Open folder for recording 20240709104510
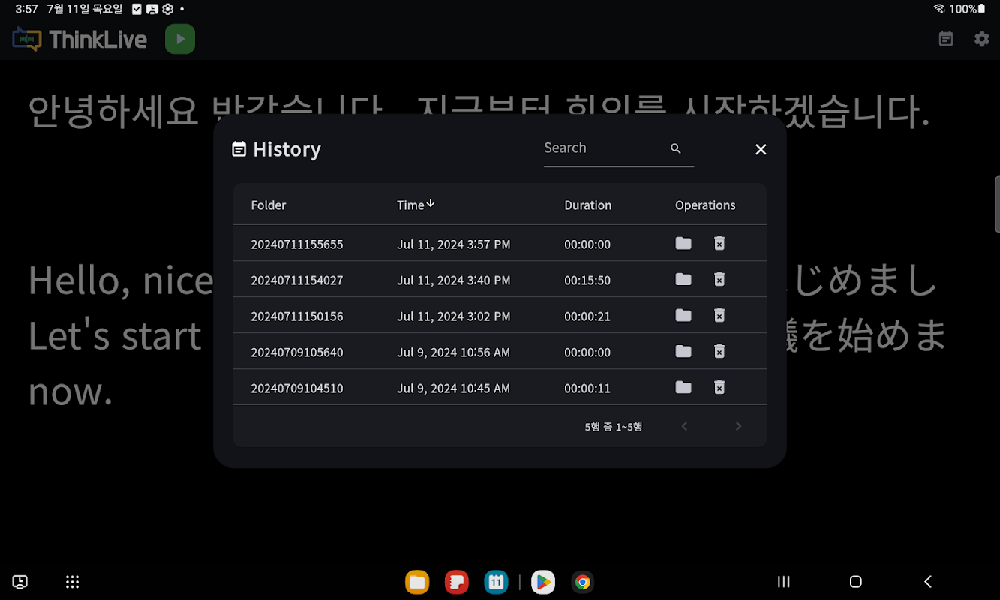The height and width of the screenshot is (600, 1000). point(683,387)
